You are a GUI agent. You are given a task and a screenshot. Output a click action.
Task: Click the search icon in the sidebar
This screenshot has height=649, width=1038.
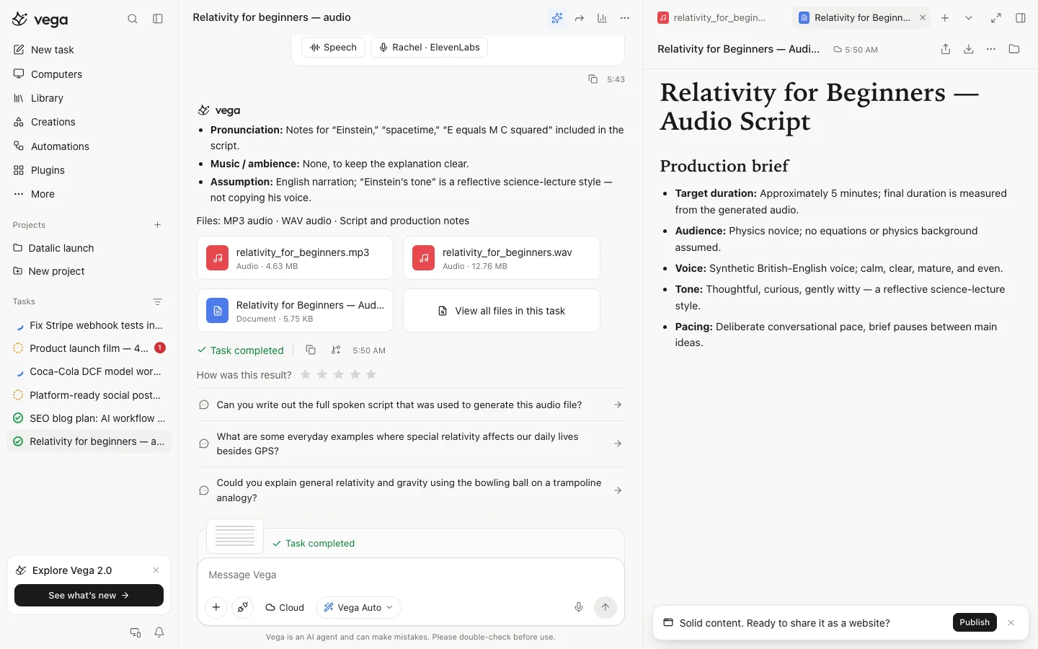133,19
